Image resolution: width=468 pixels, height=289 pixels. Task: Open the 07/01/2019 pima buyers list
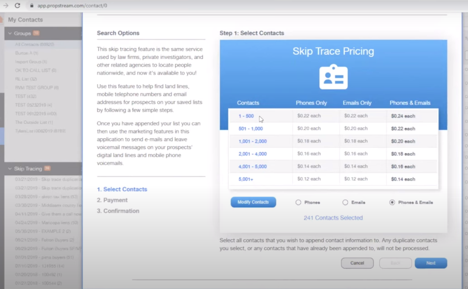click(x=44, y=257)
